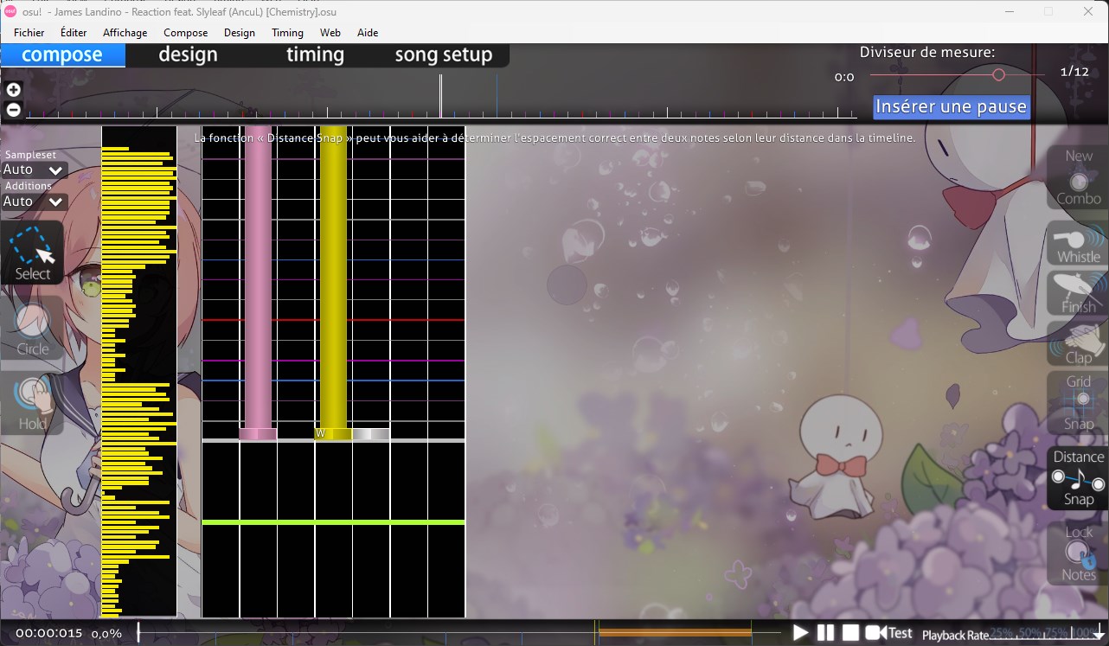Set Playback Rate to 25%

(1002, 634)
